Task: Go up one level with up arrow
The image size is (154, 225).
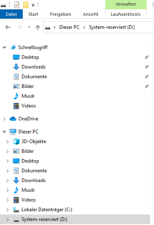Action: (x=38, y=27)
